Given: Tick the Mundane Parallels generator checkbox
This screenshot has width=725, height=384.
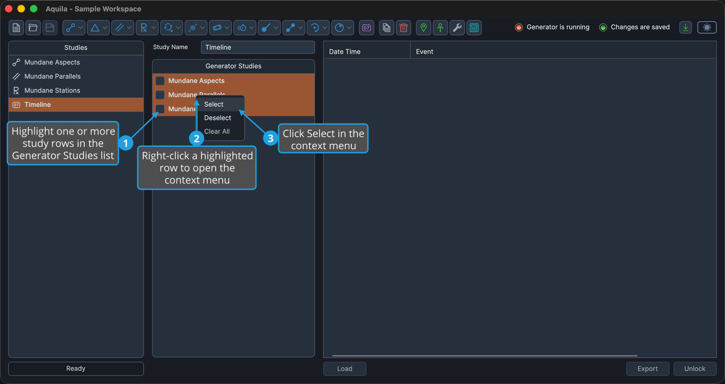Looking at the screenshot, I should (x=160, y=95).
